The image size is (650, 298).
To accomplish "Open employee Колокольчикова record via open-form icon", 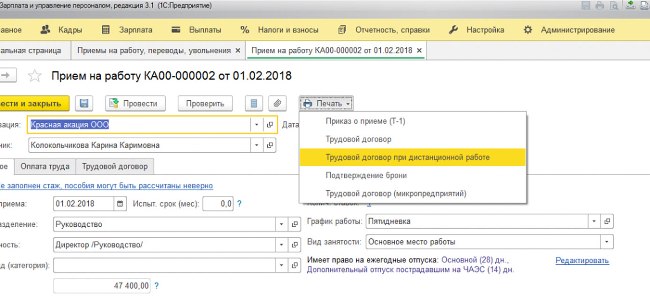I will point(270,145).
